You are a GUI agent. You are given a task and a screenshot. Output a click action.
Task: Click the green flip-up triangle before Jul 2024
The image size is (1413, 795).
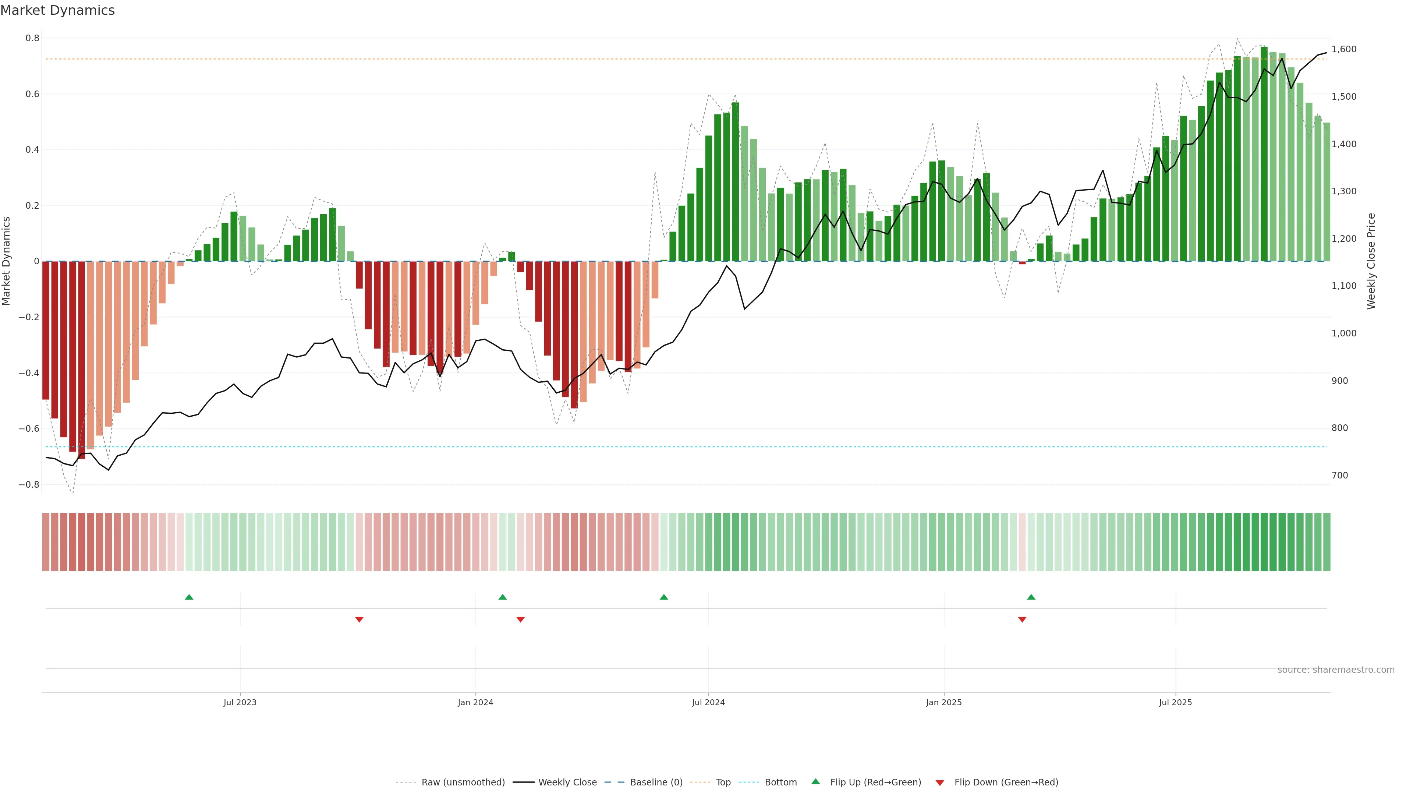pos(664,597)
